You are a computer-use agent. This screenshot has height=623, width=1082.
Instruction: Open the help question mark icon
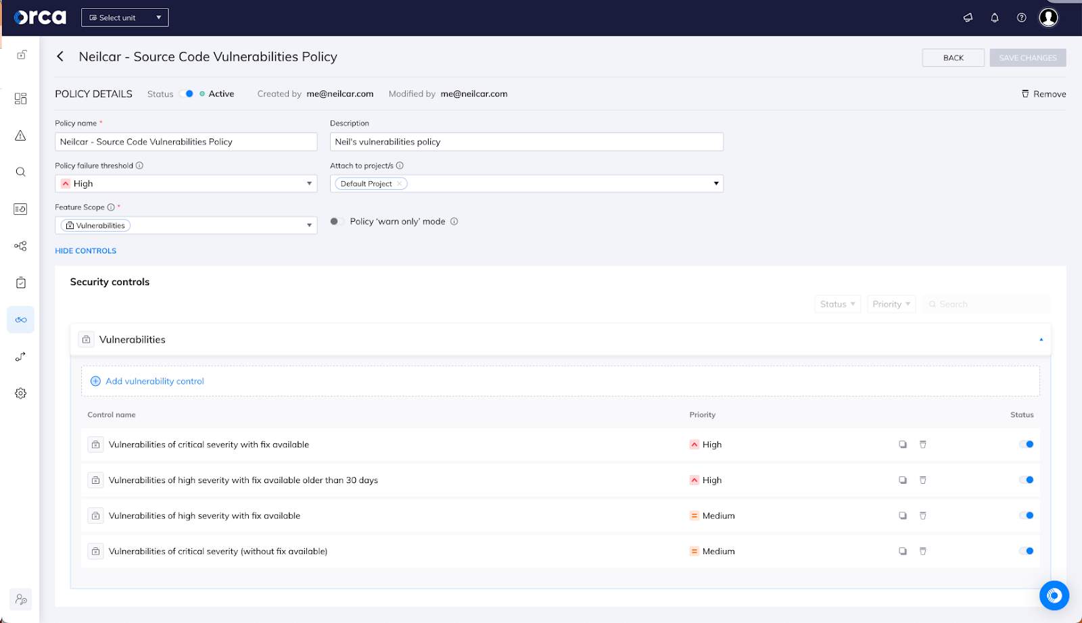pyautogui.click(x=1021, y=18)
